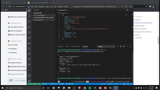
Task: Reload the page in Chrome
Action: (x=10, y=6)
